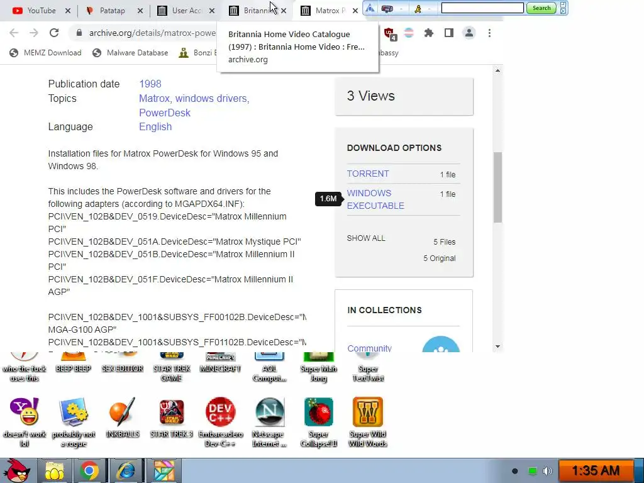Select the STAR TREK 3 desktop icon
The height and width of the screenshot is (483, 644).
pos(171,418)
